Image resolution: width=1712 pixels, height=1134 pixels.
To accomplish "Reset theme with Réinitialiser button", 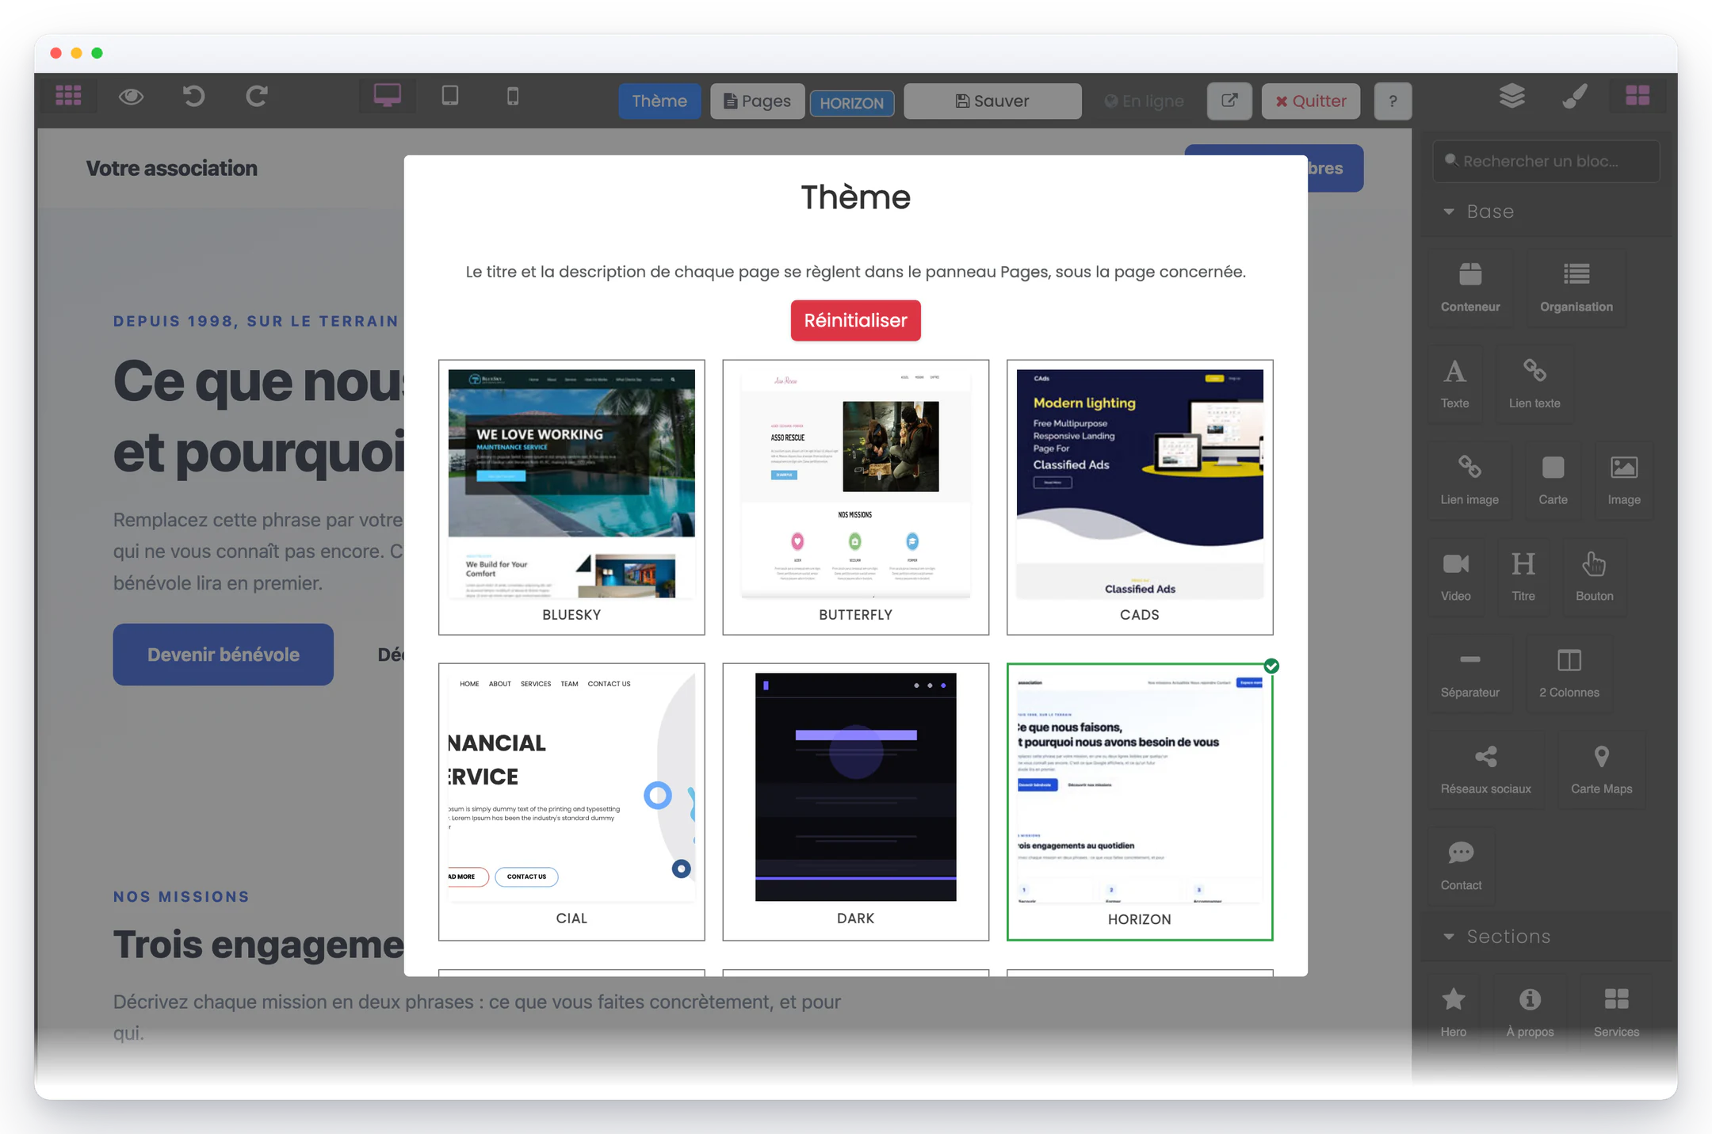I will pos(856,320).
